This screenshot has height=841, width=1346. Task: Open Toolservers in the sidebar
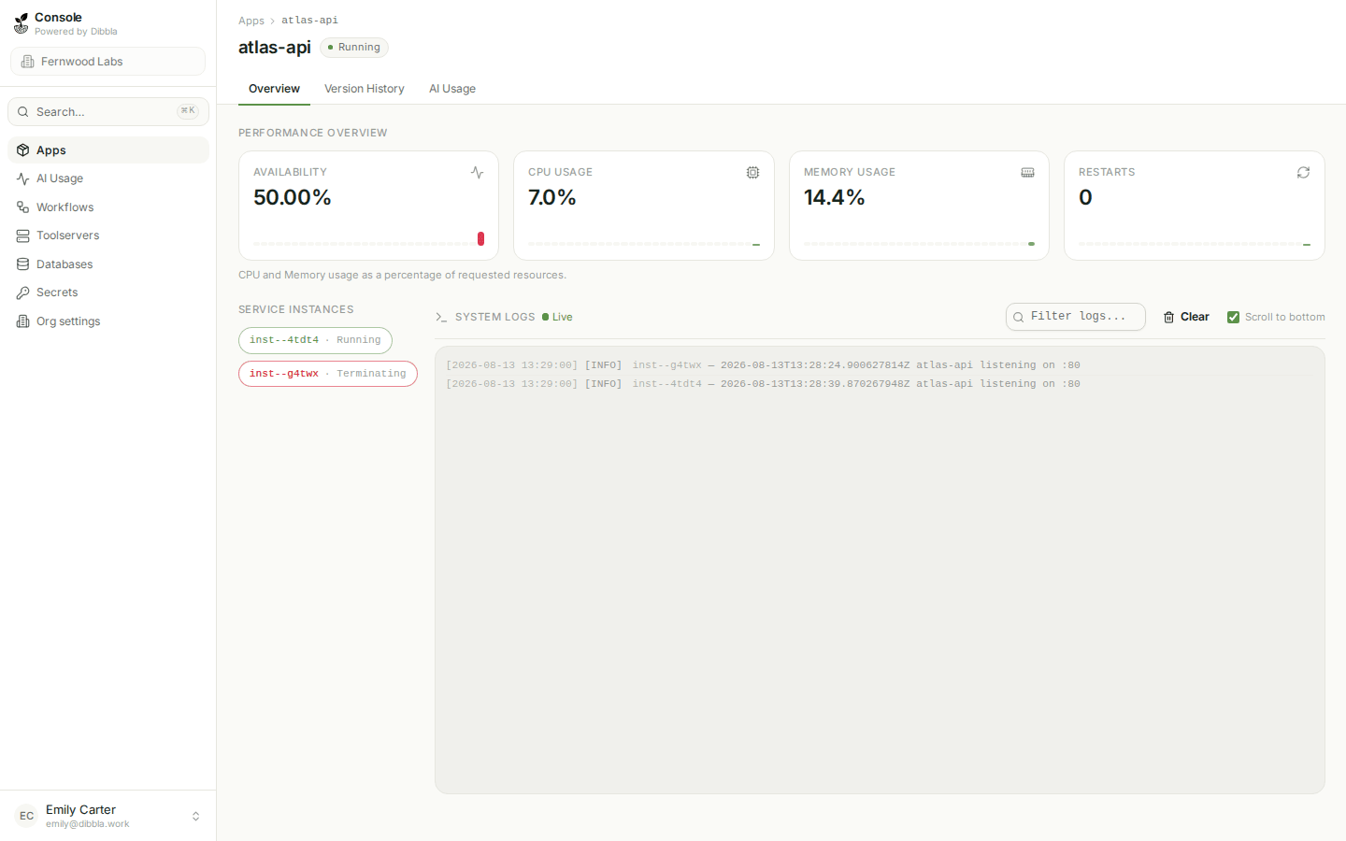pyautogui.click(x=108, y=235)
